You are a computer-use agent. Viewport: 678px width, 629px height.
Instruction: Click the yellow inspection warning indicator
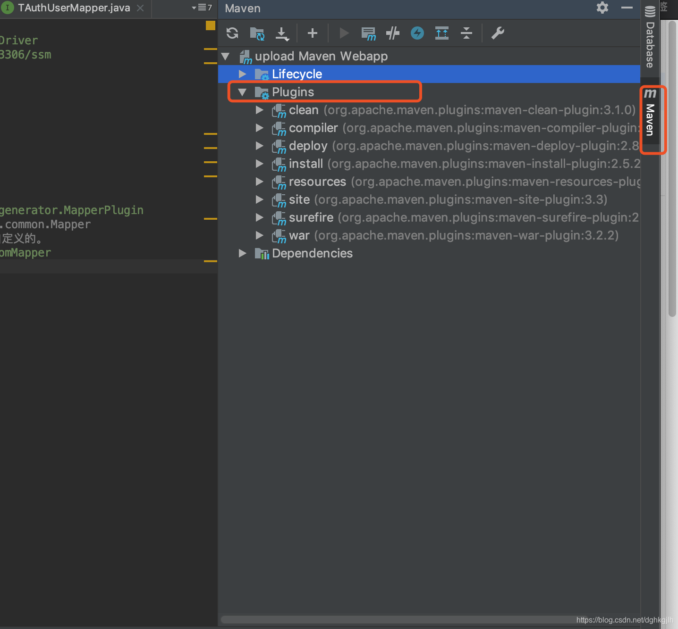[211, 25]
